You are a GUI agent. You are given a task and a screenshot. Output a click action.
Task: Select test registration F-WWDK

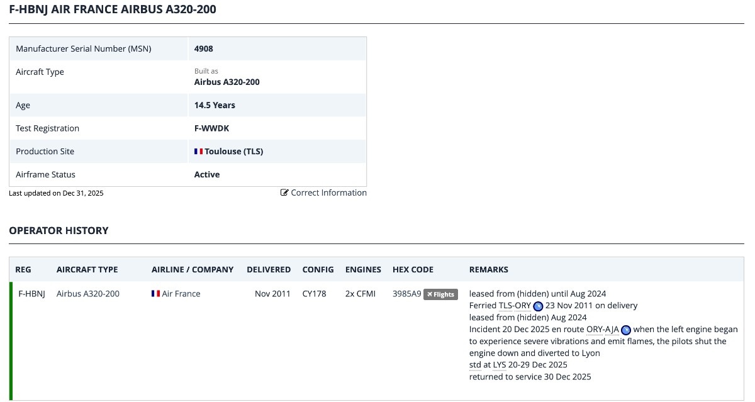coord(212,128)
